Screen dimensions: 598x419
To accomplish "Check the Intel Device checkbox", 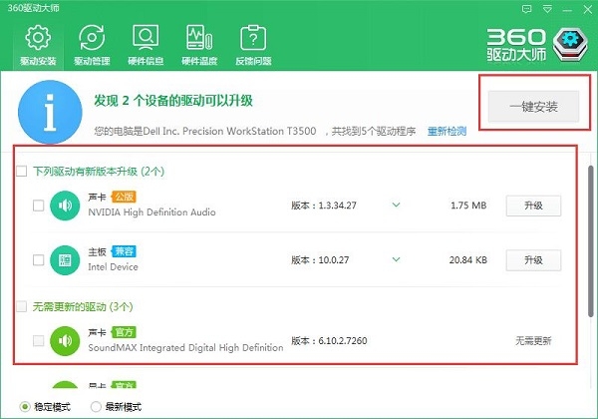I will coord(38,259).
